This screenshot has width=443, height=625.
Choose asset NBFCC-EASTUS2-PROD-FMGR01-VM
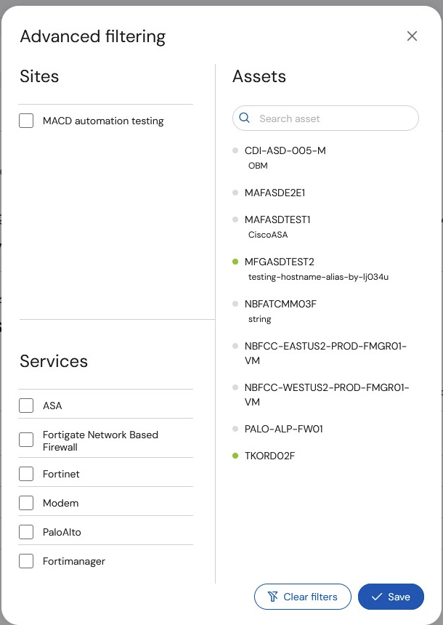click(x=325, y=353)
